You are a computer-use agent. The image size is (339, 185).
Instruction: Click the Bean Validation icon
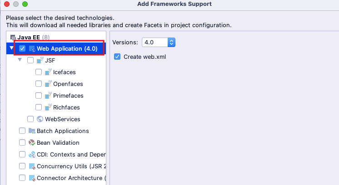tap(32, 142)
